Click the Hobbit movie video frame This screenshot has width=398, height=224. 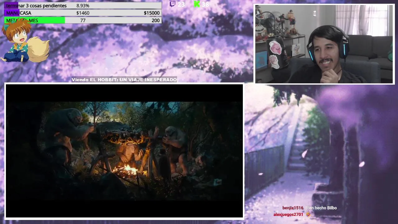click(x=124, y=151)
